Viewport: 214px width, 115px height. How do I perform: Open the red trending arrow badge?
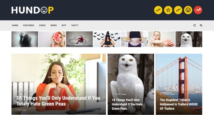tap(198, 10)
